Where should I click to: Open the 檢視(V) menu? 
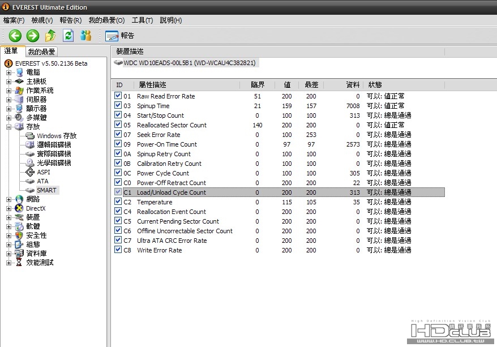point(42,20)
